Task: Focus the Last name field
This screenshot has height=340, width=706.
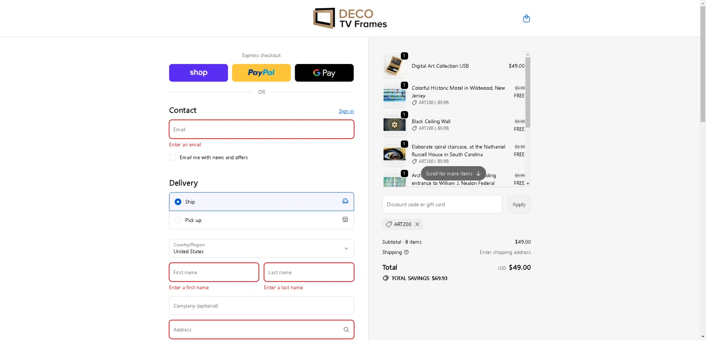Action: (x=309, y=272)
